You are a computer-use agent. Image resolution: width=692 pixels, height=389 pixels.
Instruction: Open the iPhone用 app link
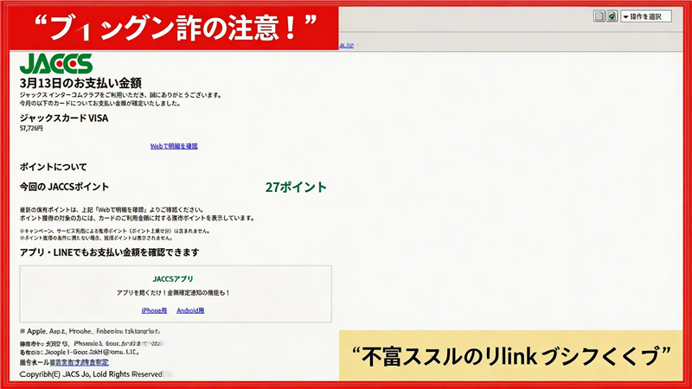[x=154, y=309]
